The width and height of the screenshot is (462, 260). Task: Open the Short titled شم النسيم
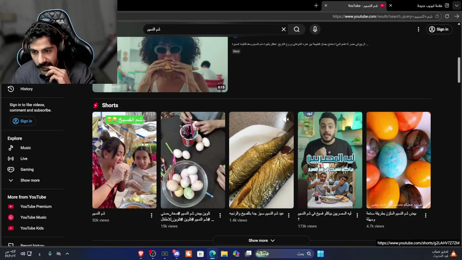coord(99,213)
